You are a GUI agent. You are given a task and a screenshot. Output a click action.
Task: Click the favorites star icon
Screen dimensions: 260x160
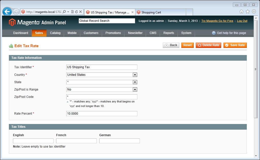pos(248,12)
